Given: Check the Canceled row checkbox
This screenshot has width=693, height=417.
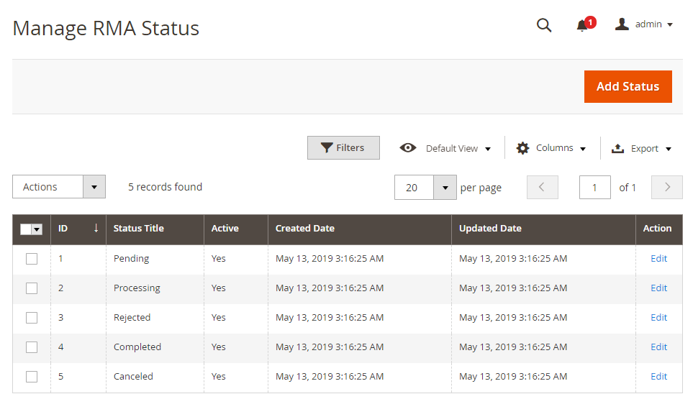Looking at the screenshot, I should (32, 377).
